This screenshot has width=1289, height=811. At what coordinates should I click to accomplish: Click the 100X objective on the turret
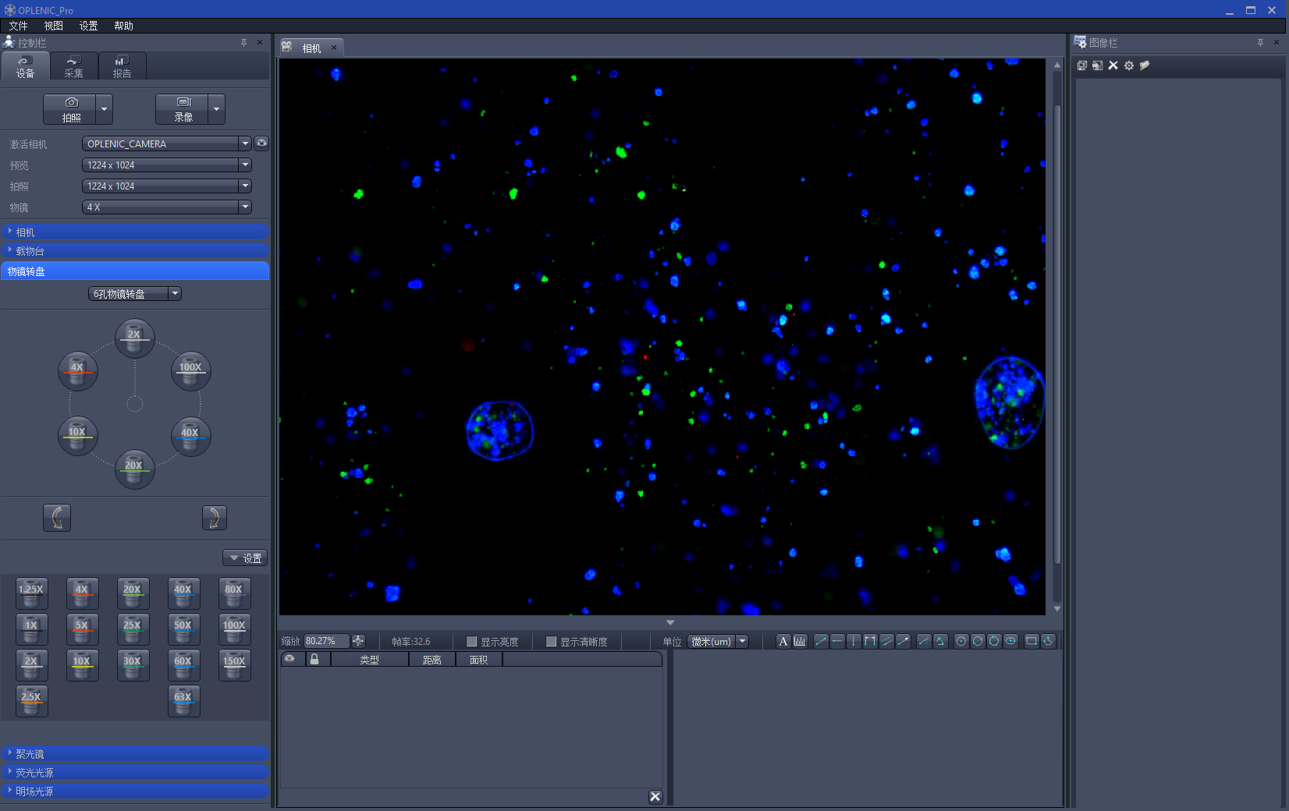pyautogui.click(x=190, y=370)
